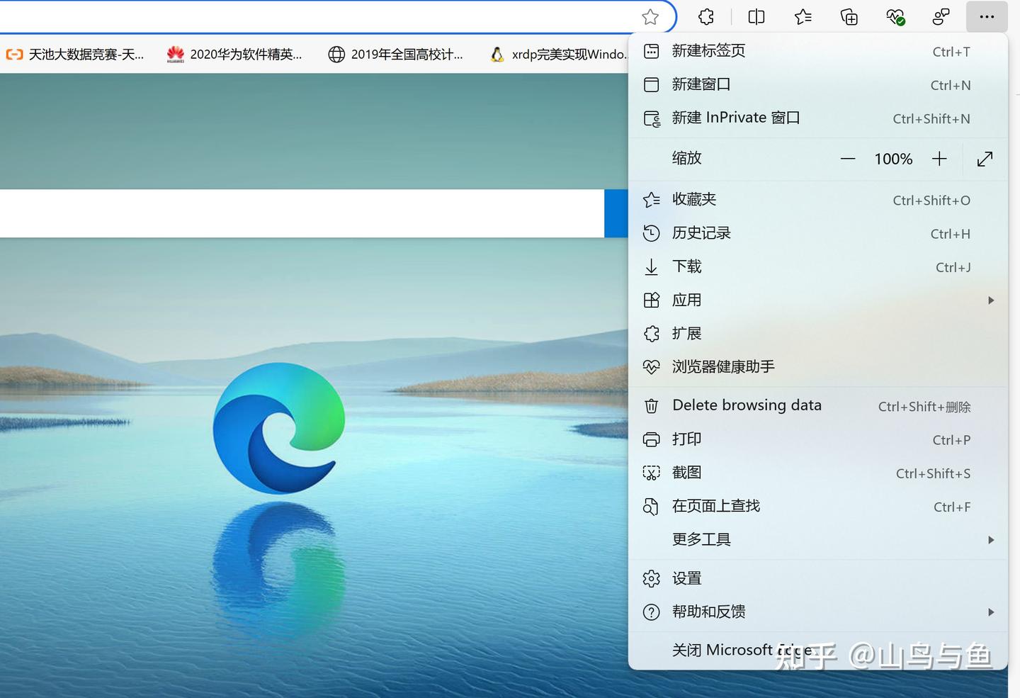The image size is (1020, 698).
Task: Open 设置 from the menu
Action: point(818,578)
